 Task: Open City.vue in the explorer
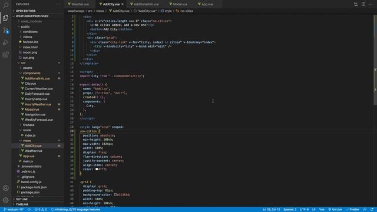point(30,84)
